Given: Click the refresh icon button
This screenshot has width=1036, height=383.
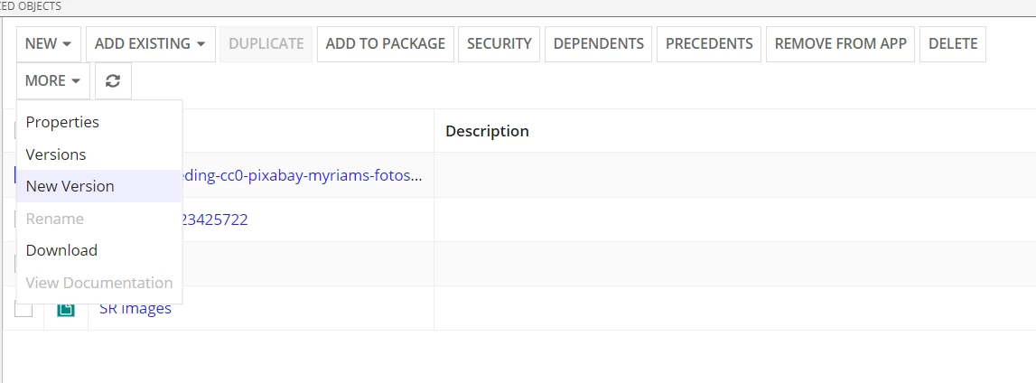Looking at the screenshot, I should (x=113, y=80).
